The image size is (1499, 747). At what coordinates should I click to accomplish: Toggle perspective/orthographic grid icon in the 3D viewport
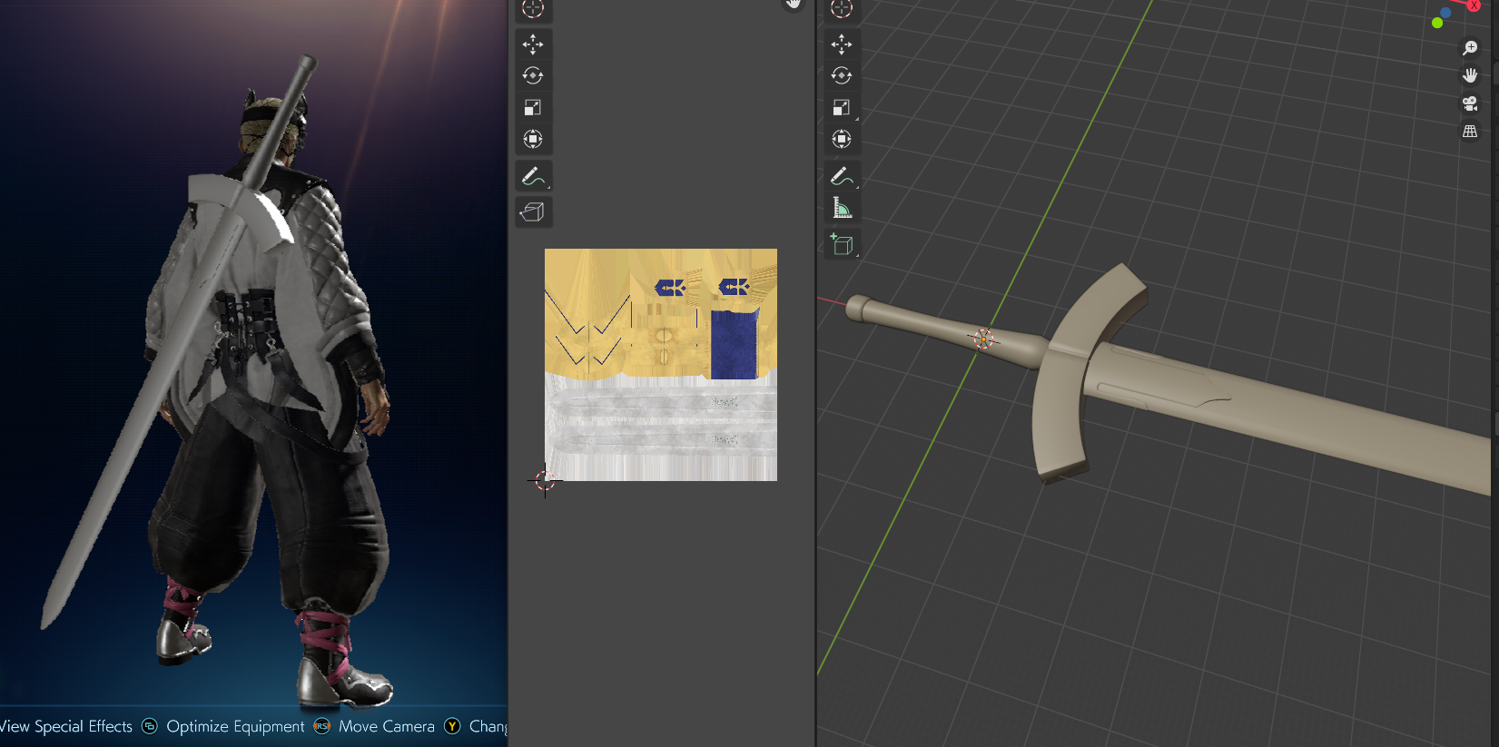(1470, 132)
